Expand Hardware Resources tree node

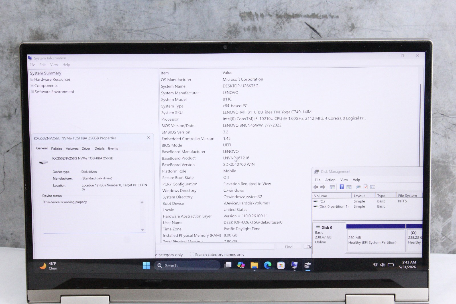coord(32,79)
